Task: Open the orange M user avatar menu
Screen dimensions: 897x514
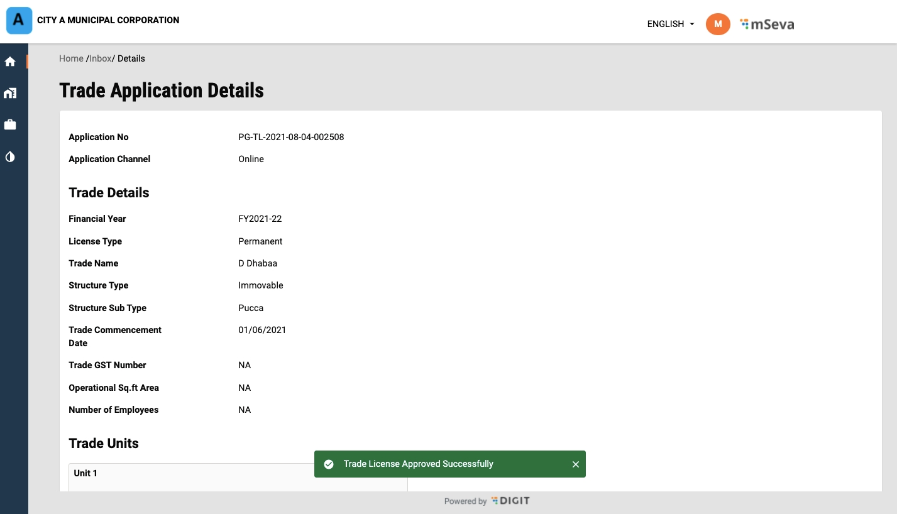Action: (718, 24)
